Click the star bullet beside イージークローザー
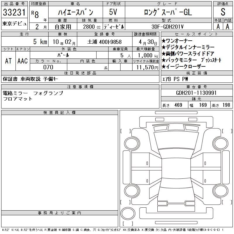Screen dimensions: 234x234 [x=164, y=67]
